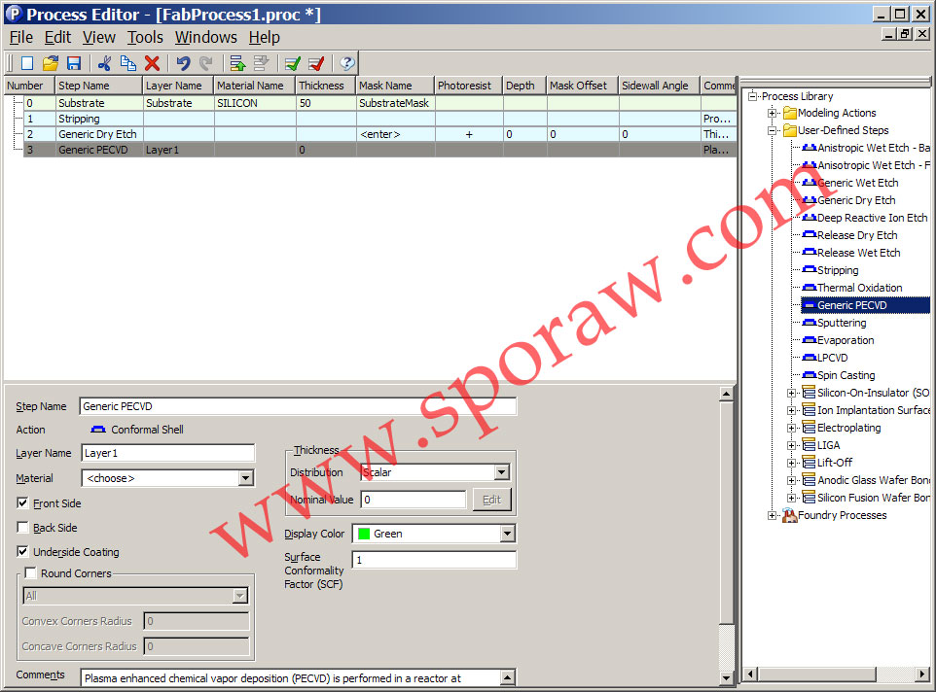Uncheck the Front Side checkbox
The width and height of the screenshot is (936, 692).
pos(22,503)
